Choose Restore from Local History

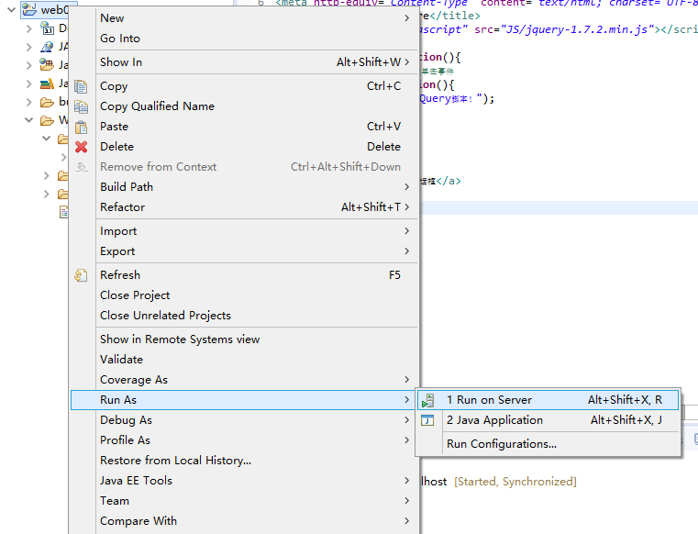pos(244,461)
